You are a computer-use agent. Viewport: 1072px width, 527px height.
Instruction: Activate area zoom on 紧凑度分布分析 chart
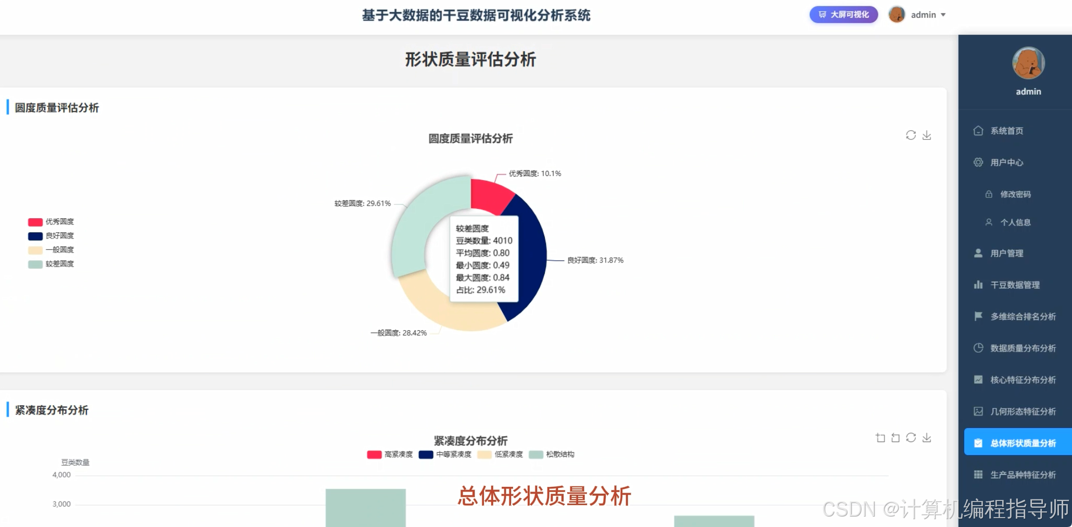(x=880, y=437)
